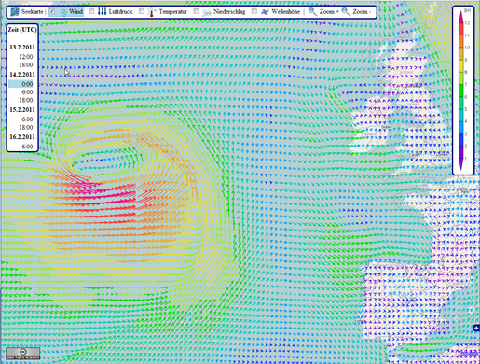Screen dimensions: 480x364
Task: Tick the Niederschlag checkbox
Action: tap(196, 11)
